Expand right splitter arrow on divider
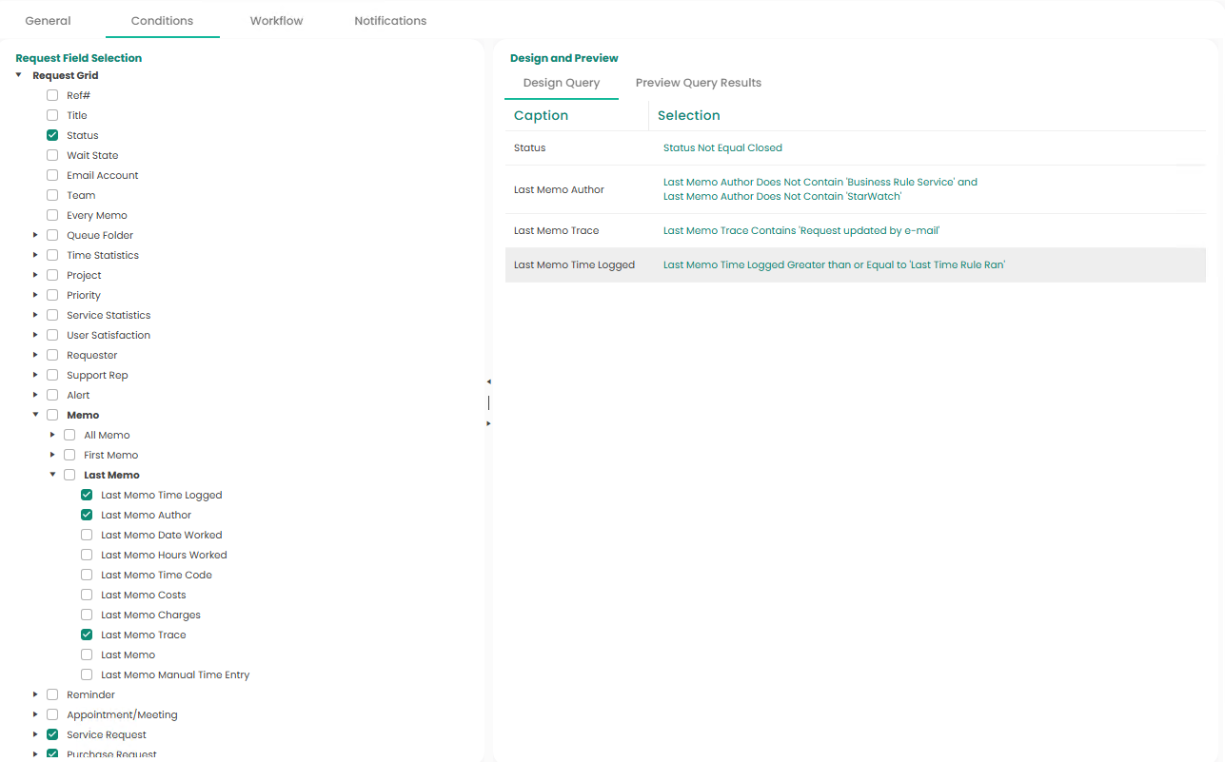 488,423
